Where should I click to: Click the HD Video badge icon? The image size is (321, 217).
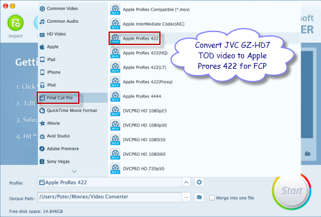pyautogui.click(x=42, y=35)
